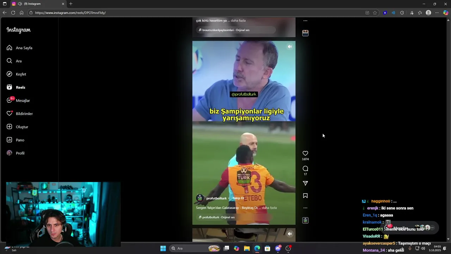Open the tab actions menu icon

5,4
